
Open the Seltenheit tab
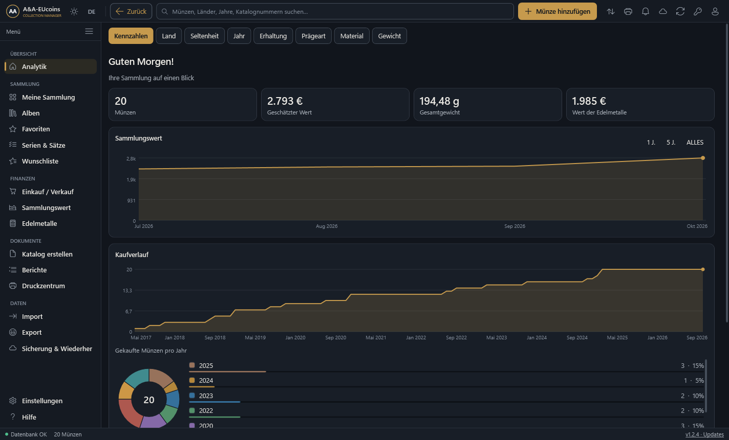[x=205, y=36]
